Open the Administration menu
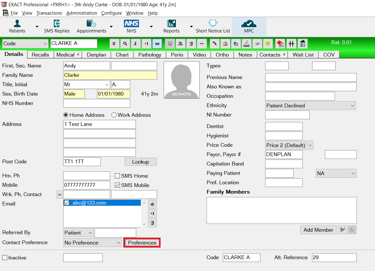375x271 pixels. (82, 13)
